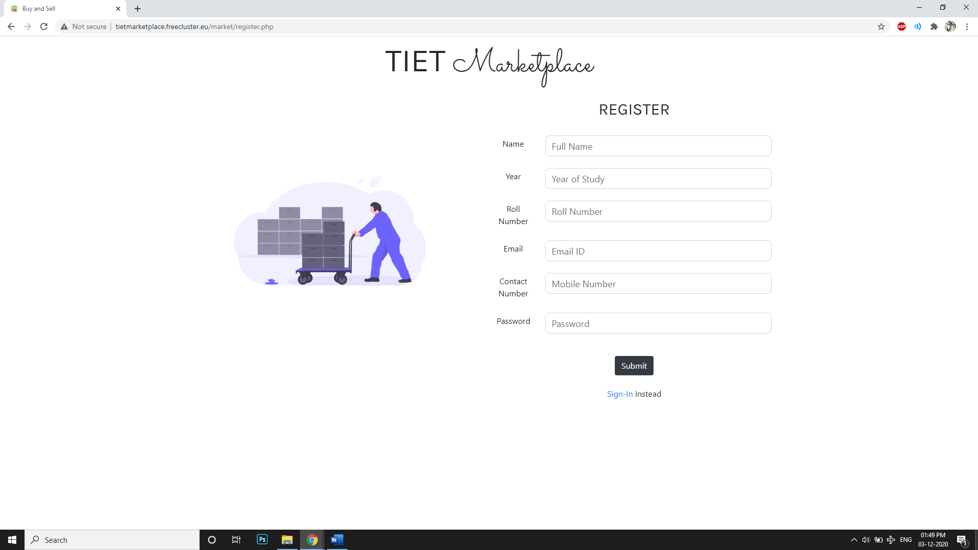Click the Sign-In Instead link

pos(619,394)
